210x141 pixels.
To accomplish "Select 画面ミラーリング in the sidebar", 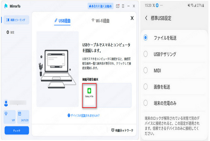I will 16,20.
